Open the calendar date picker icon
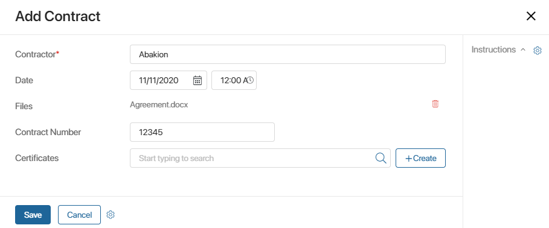 (197, 80)
